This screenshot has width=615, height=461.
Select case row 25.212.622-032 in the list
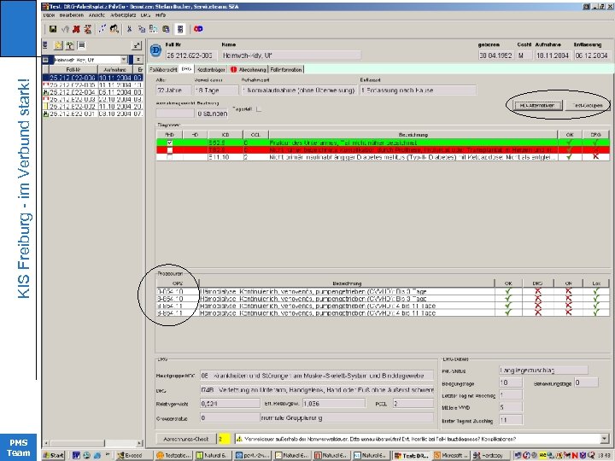[92, 106]
